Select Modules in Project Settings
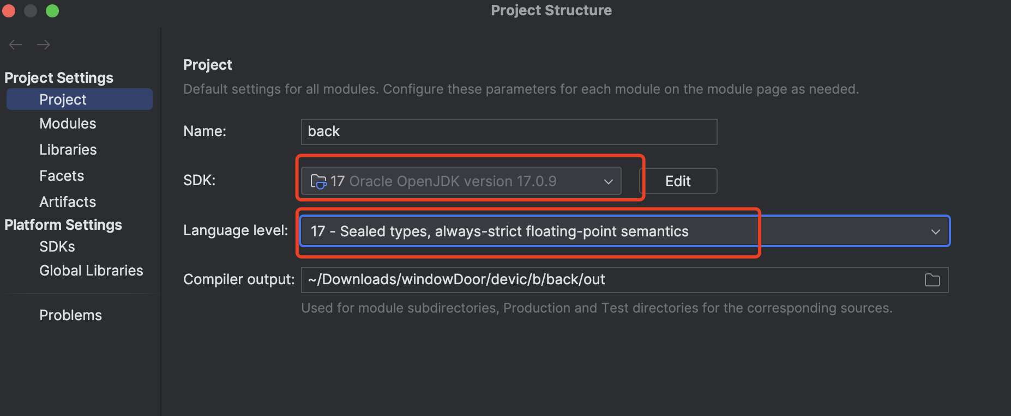The height and width of the screenshot is (416, 1011). (x=68, y=124)
